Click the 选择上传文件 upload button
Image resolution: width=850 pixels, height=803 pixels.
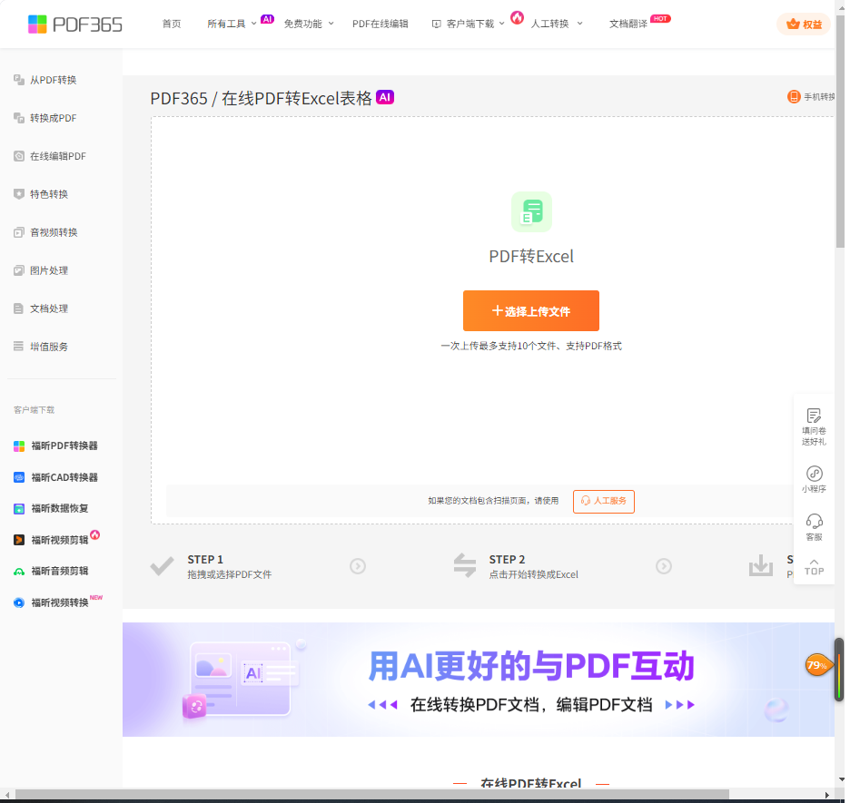point(530,311)
